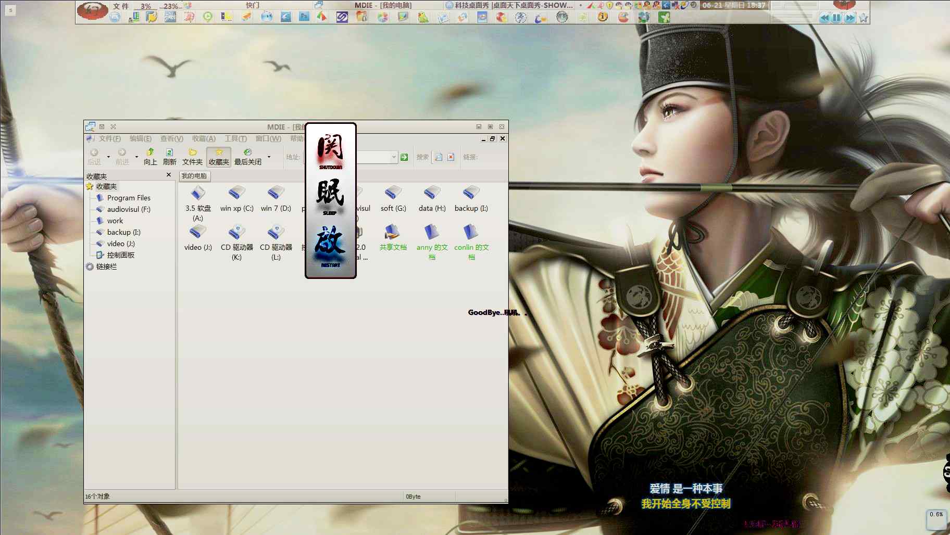Skip to next track in player bar
950x535 pixels.
[850, 18]
